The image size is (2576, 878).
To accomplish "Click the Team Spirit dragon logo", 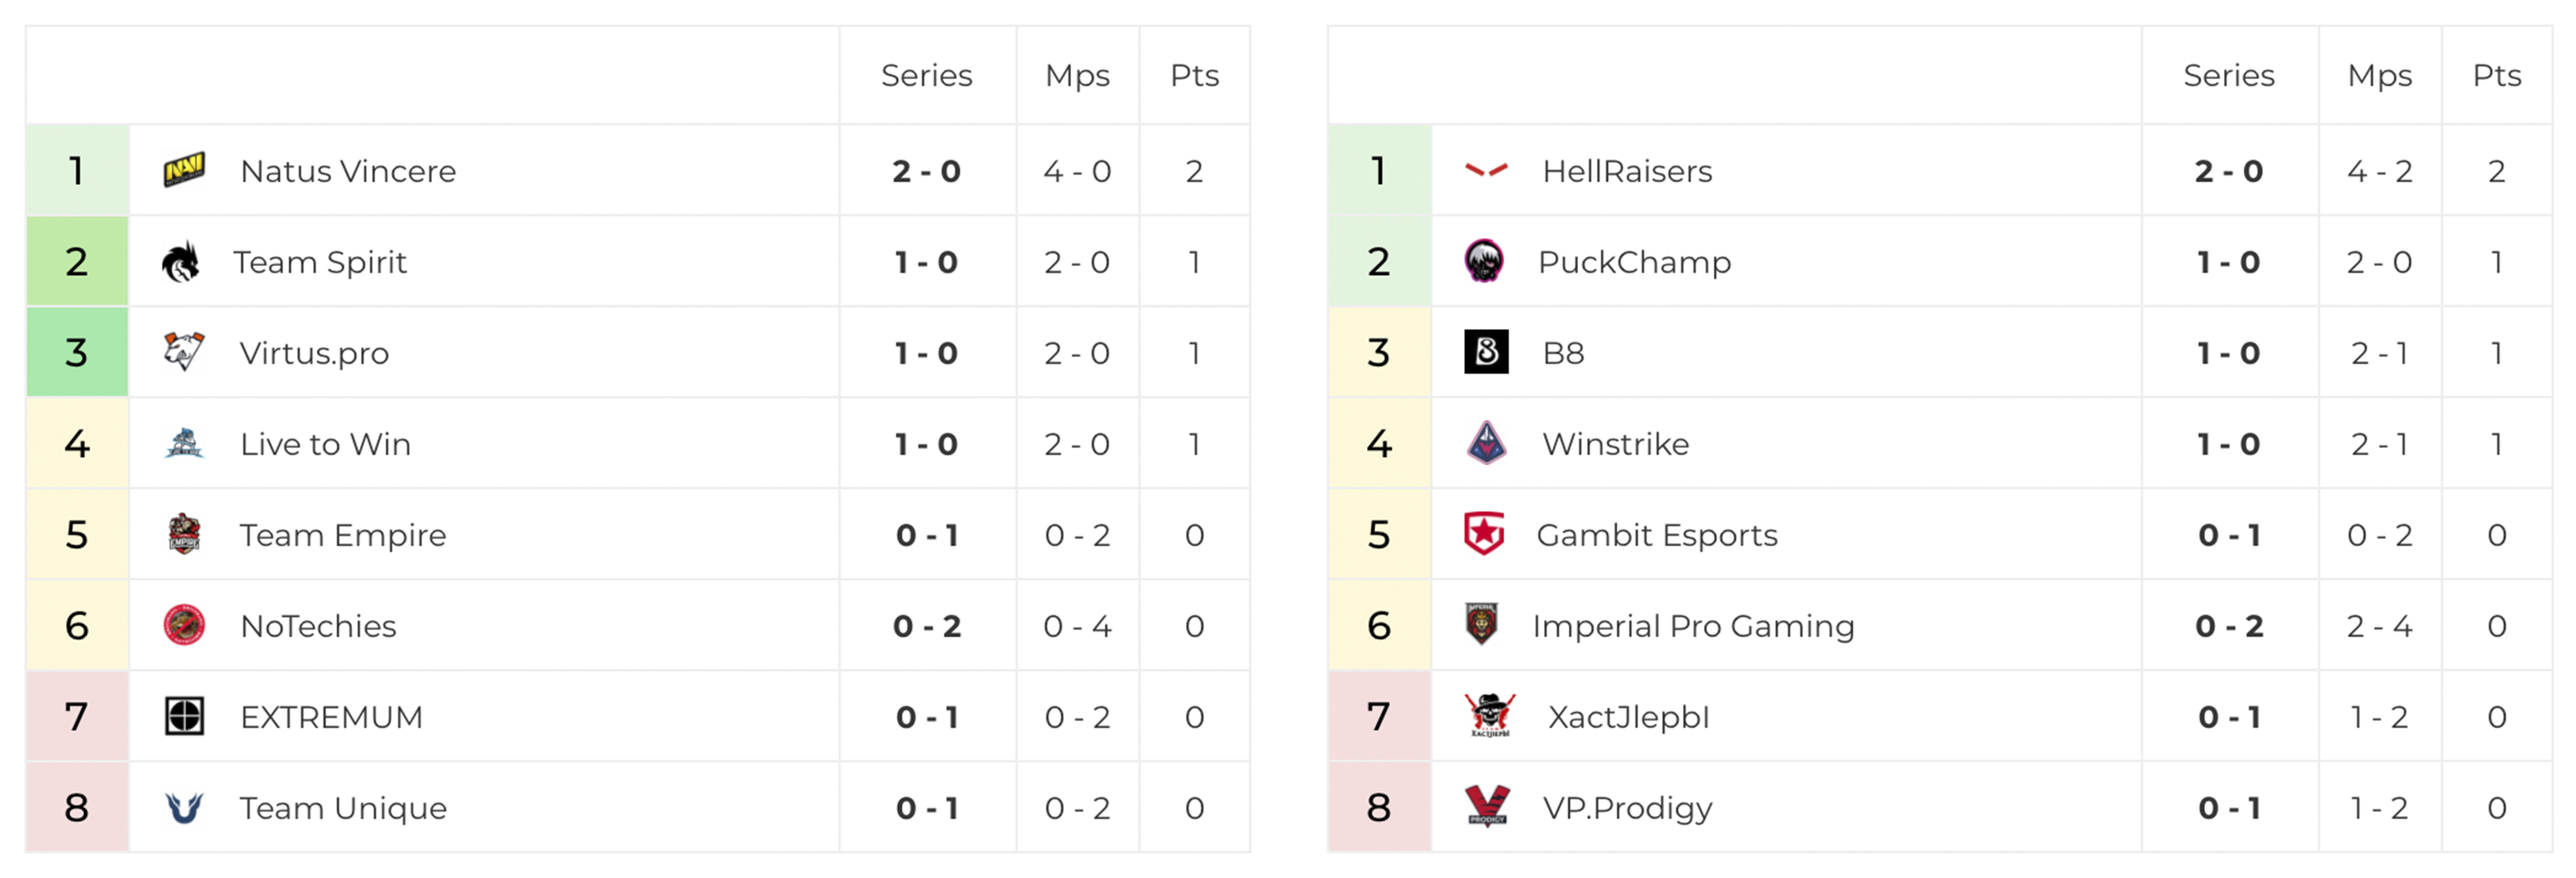I will (x=181, y=262).
